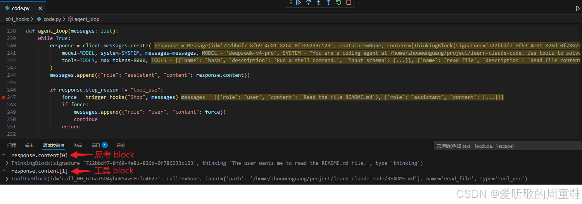Click line number 244 in the gutter

[x=12, y=75]
